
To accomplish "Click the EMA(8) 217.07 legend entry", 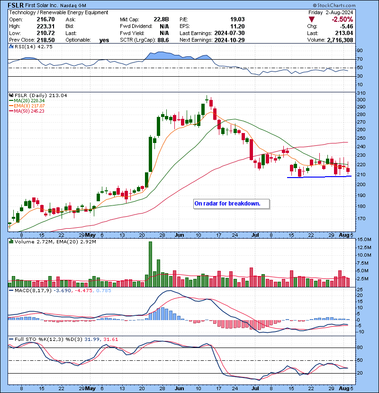I will tap(27, 106).
